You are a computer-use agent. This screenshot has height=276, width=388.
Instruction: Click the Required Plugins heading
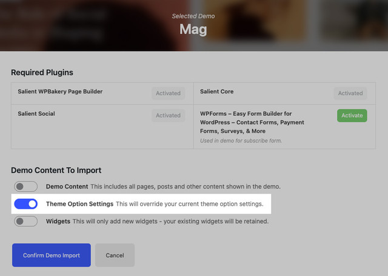pos(42,72)
